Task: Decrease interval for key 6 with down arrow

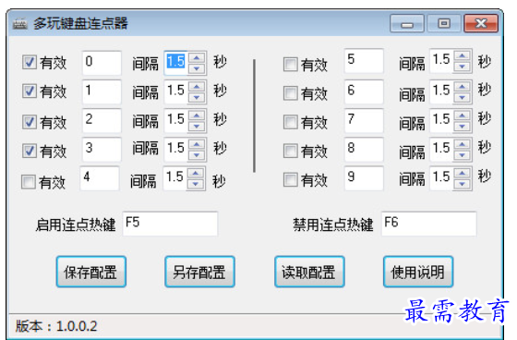Action: tap(463, 97)
